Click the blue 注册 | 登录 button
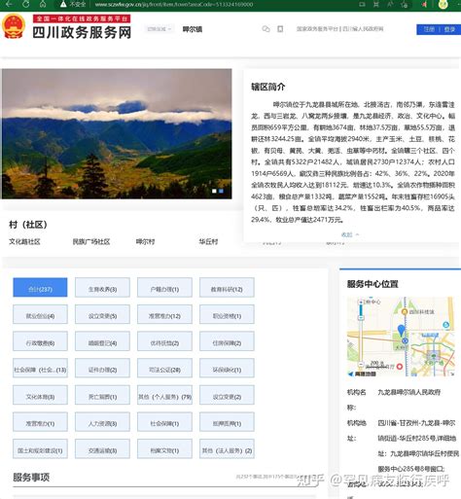Viewport: 461px width, 499px height. point(439,29)
